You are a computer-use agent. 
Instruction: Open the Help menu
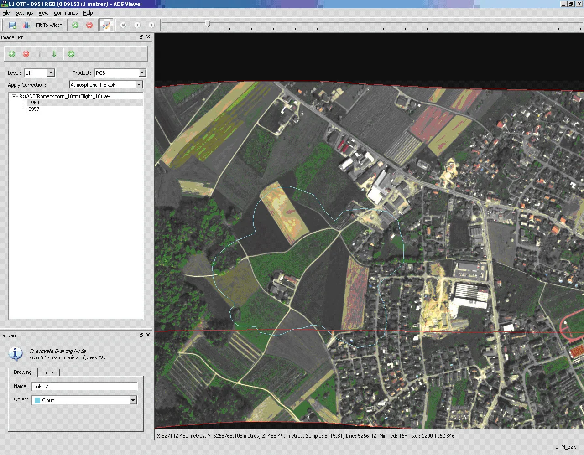(88, 13)
